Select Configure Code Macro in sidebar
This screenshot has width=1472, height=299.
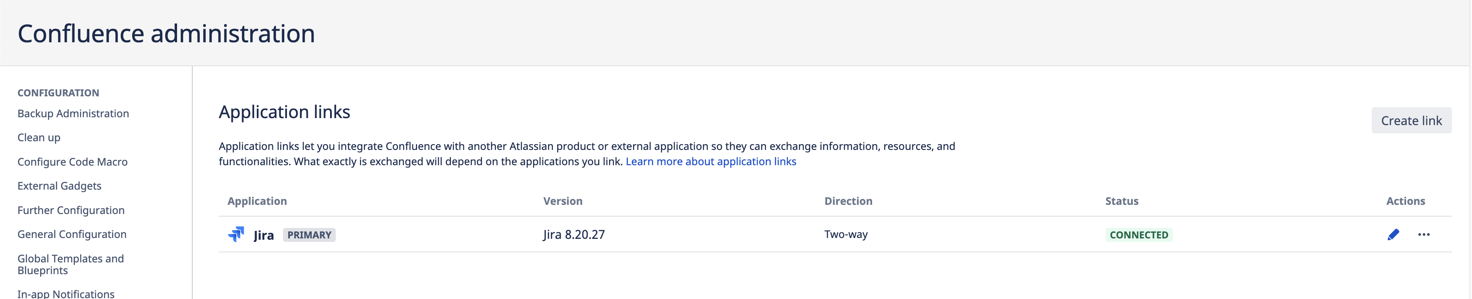coord(72,163)
